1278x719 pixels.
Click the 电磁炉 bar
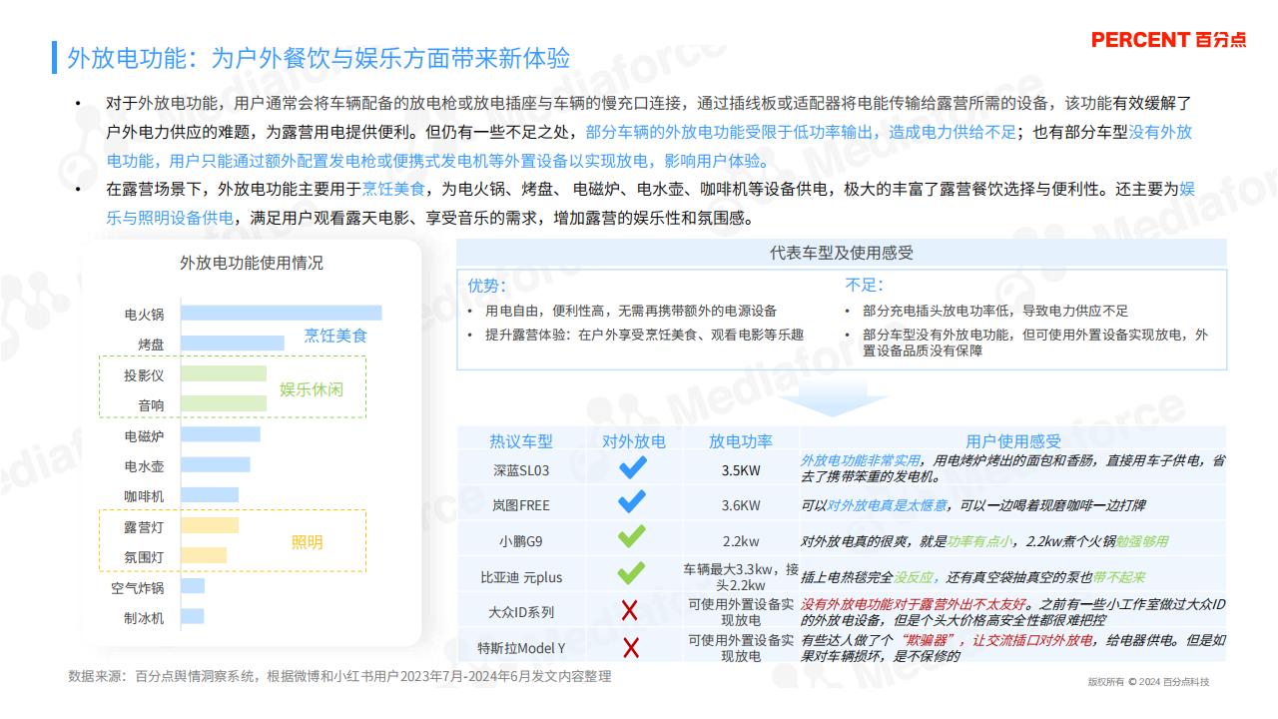tap(220, 434)
